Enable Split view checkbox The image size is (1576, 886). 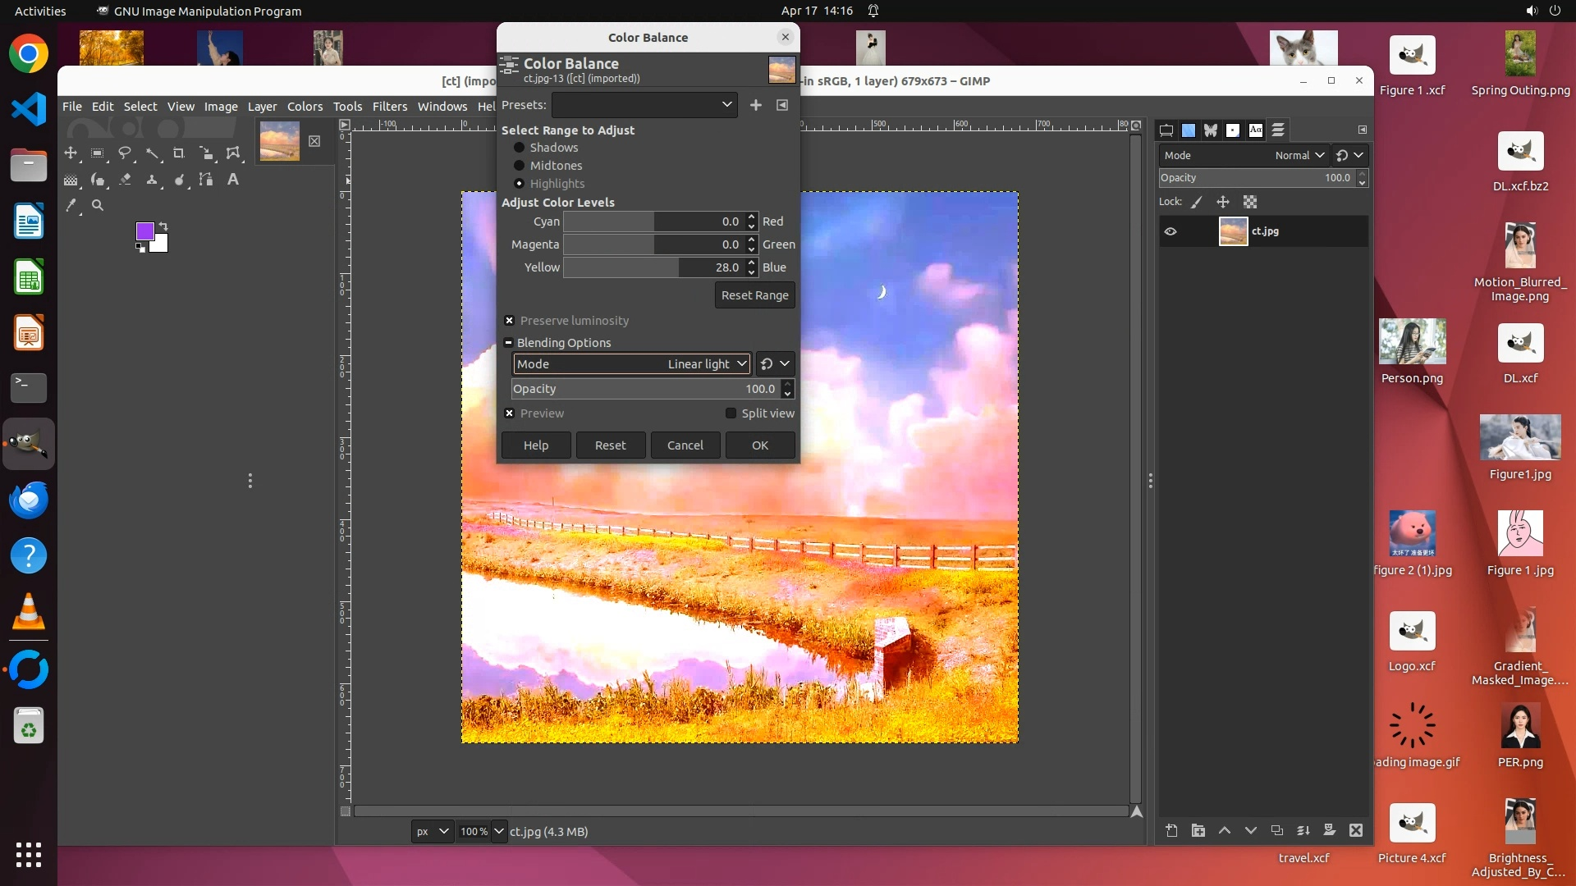pos(731,413)
